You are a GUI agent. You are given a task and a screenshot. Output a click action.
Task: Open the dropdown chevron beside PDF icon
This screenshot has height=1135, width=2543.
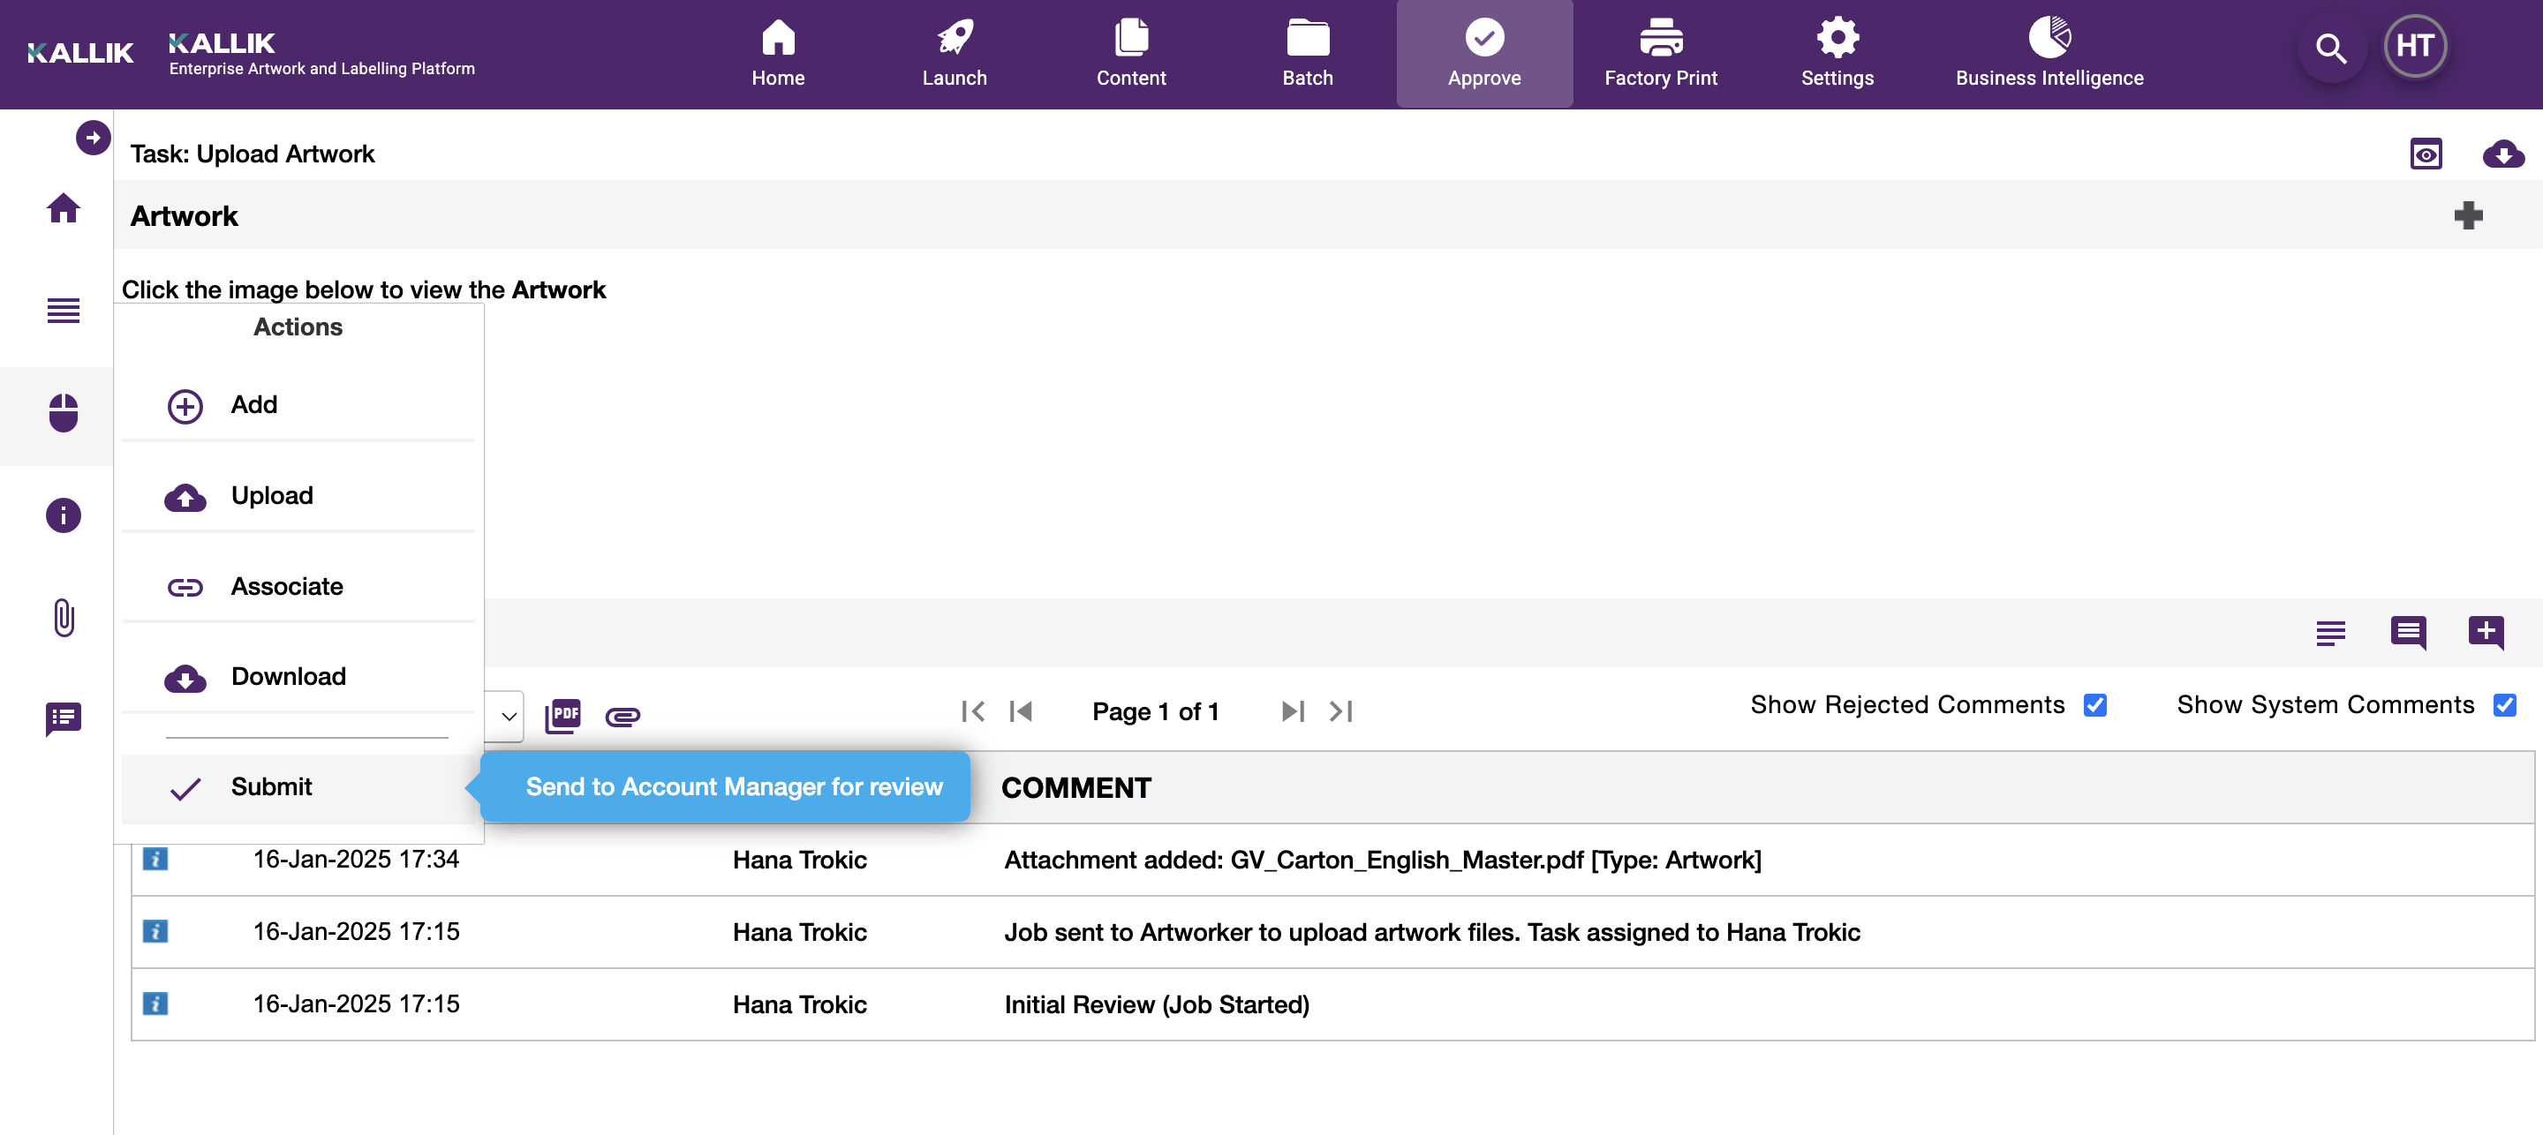click(509, 716)
